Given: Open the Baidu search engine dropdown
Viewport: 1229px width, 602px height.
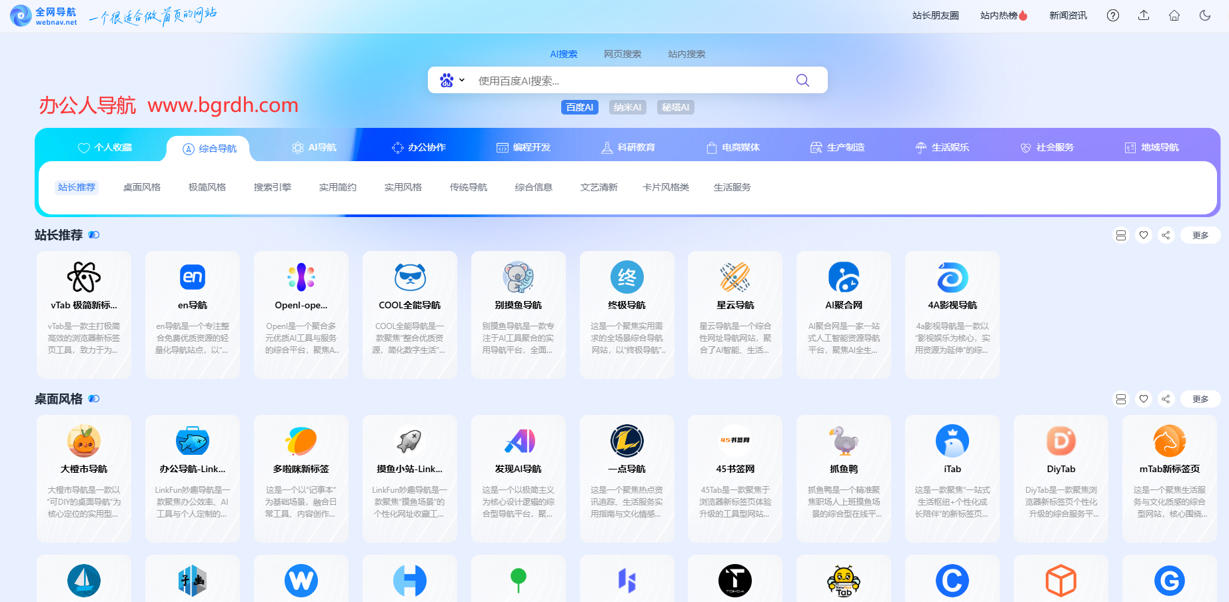Looking at the screenshot, I should (x=452, y=81).
